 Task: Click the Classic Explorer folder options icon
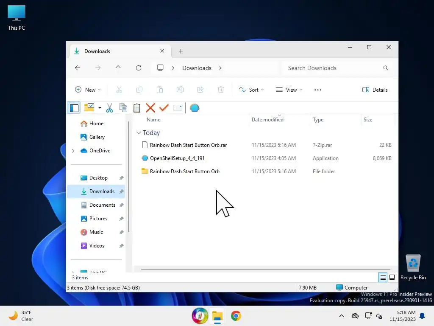coord(89,107)
